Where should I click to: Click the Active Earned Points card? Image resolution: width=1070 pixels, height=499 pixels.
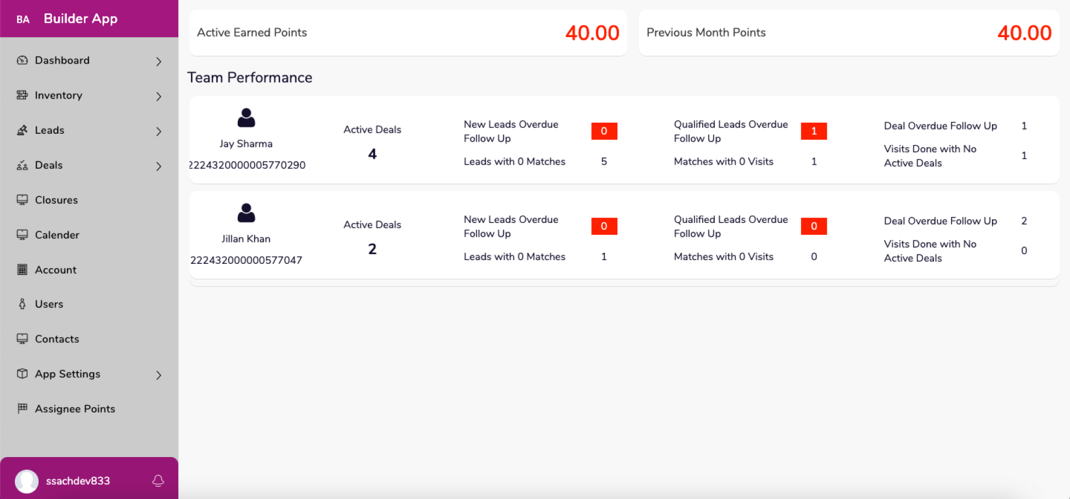408,33
